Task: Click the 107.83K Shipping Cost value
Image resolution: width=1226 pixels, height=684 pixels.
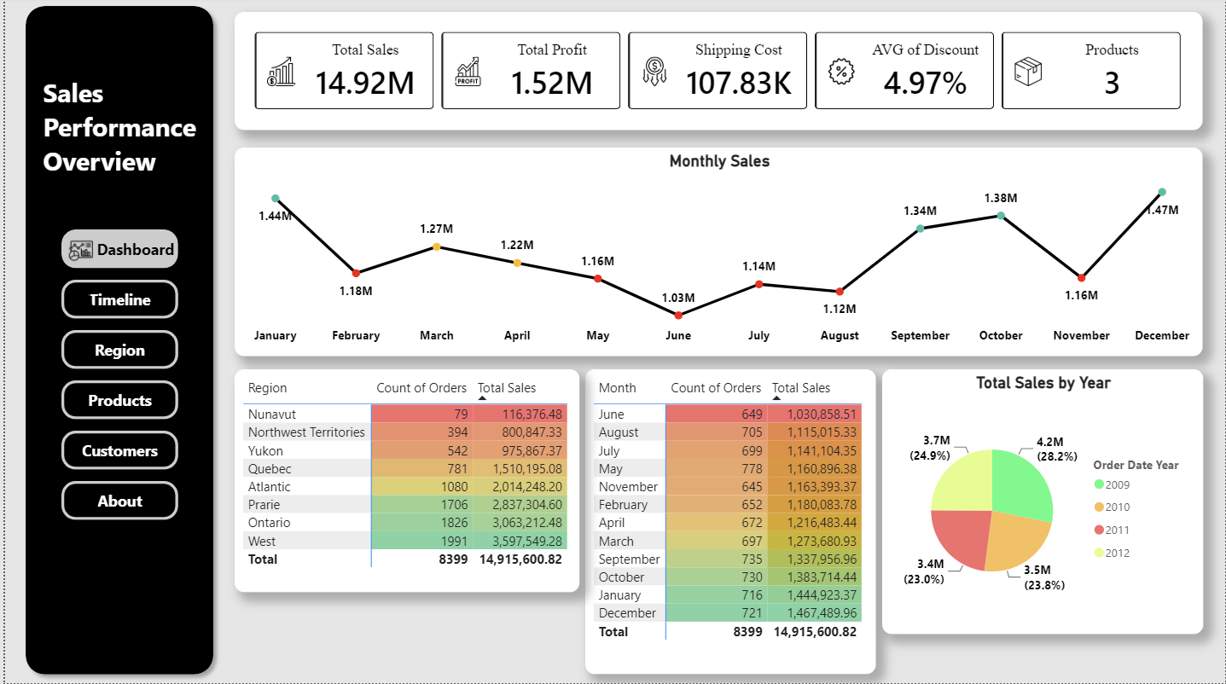Action: coord(739,83)
